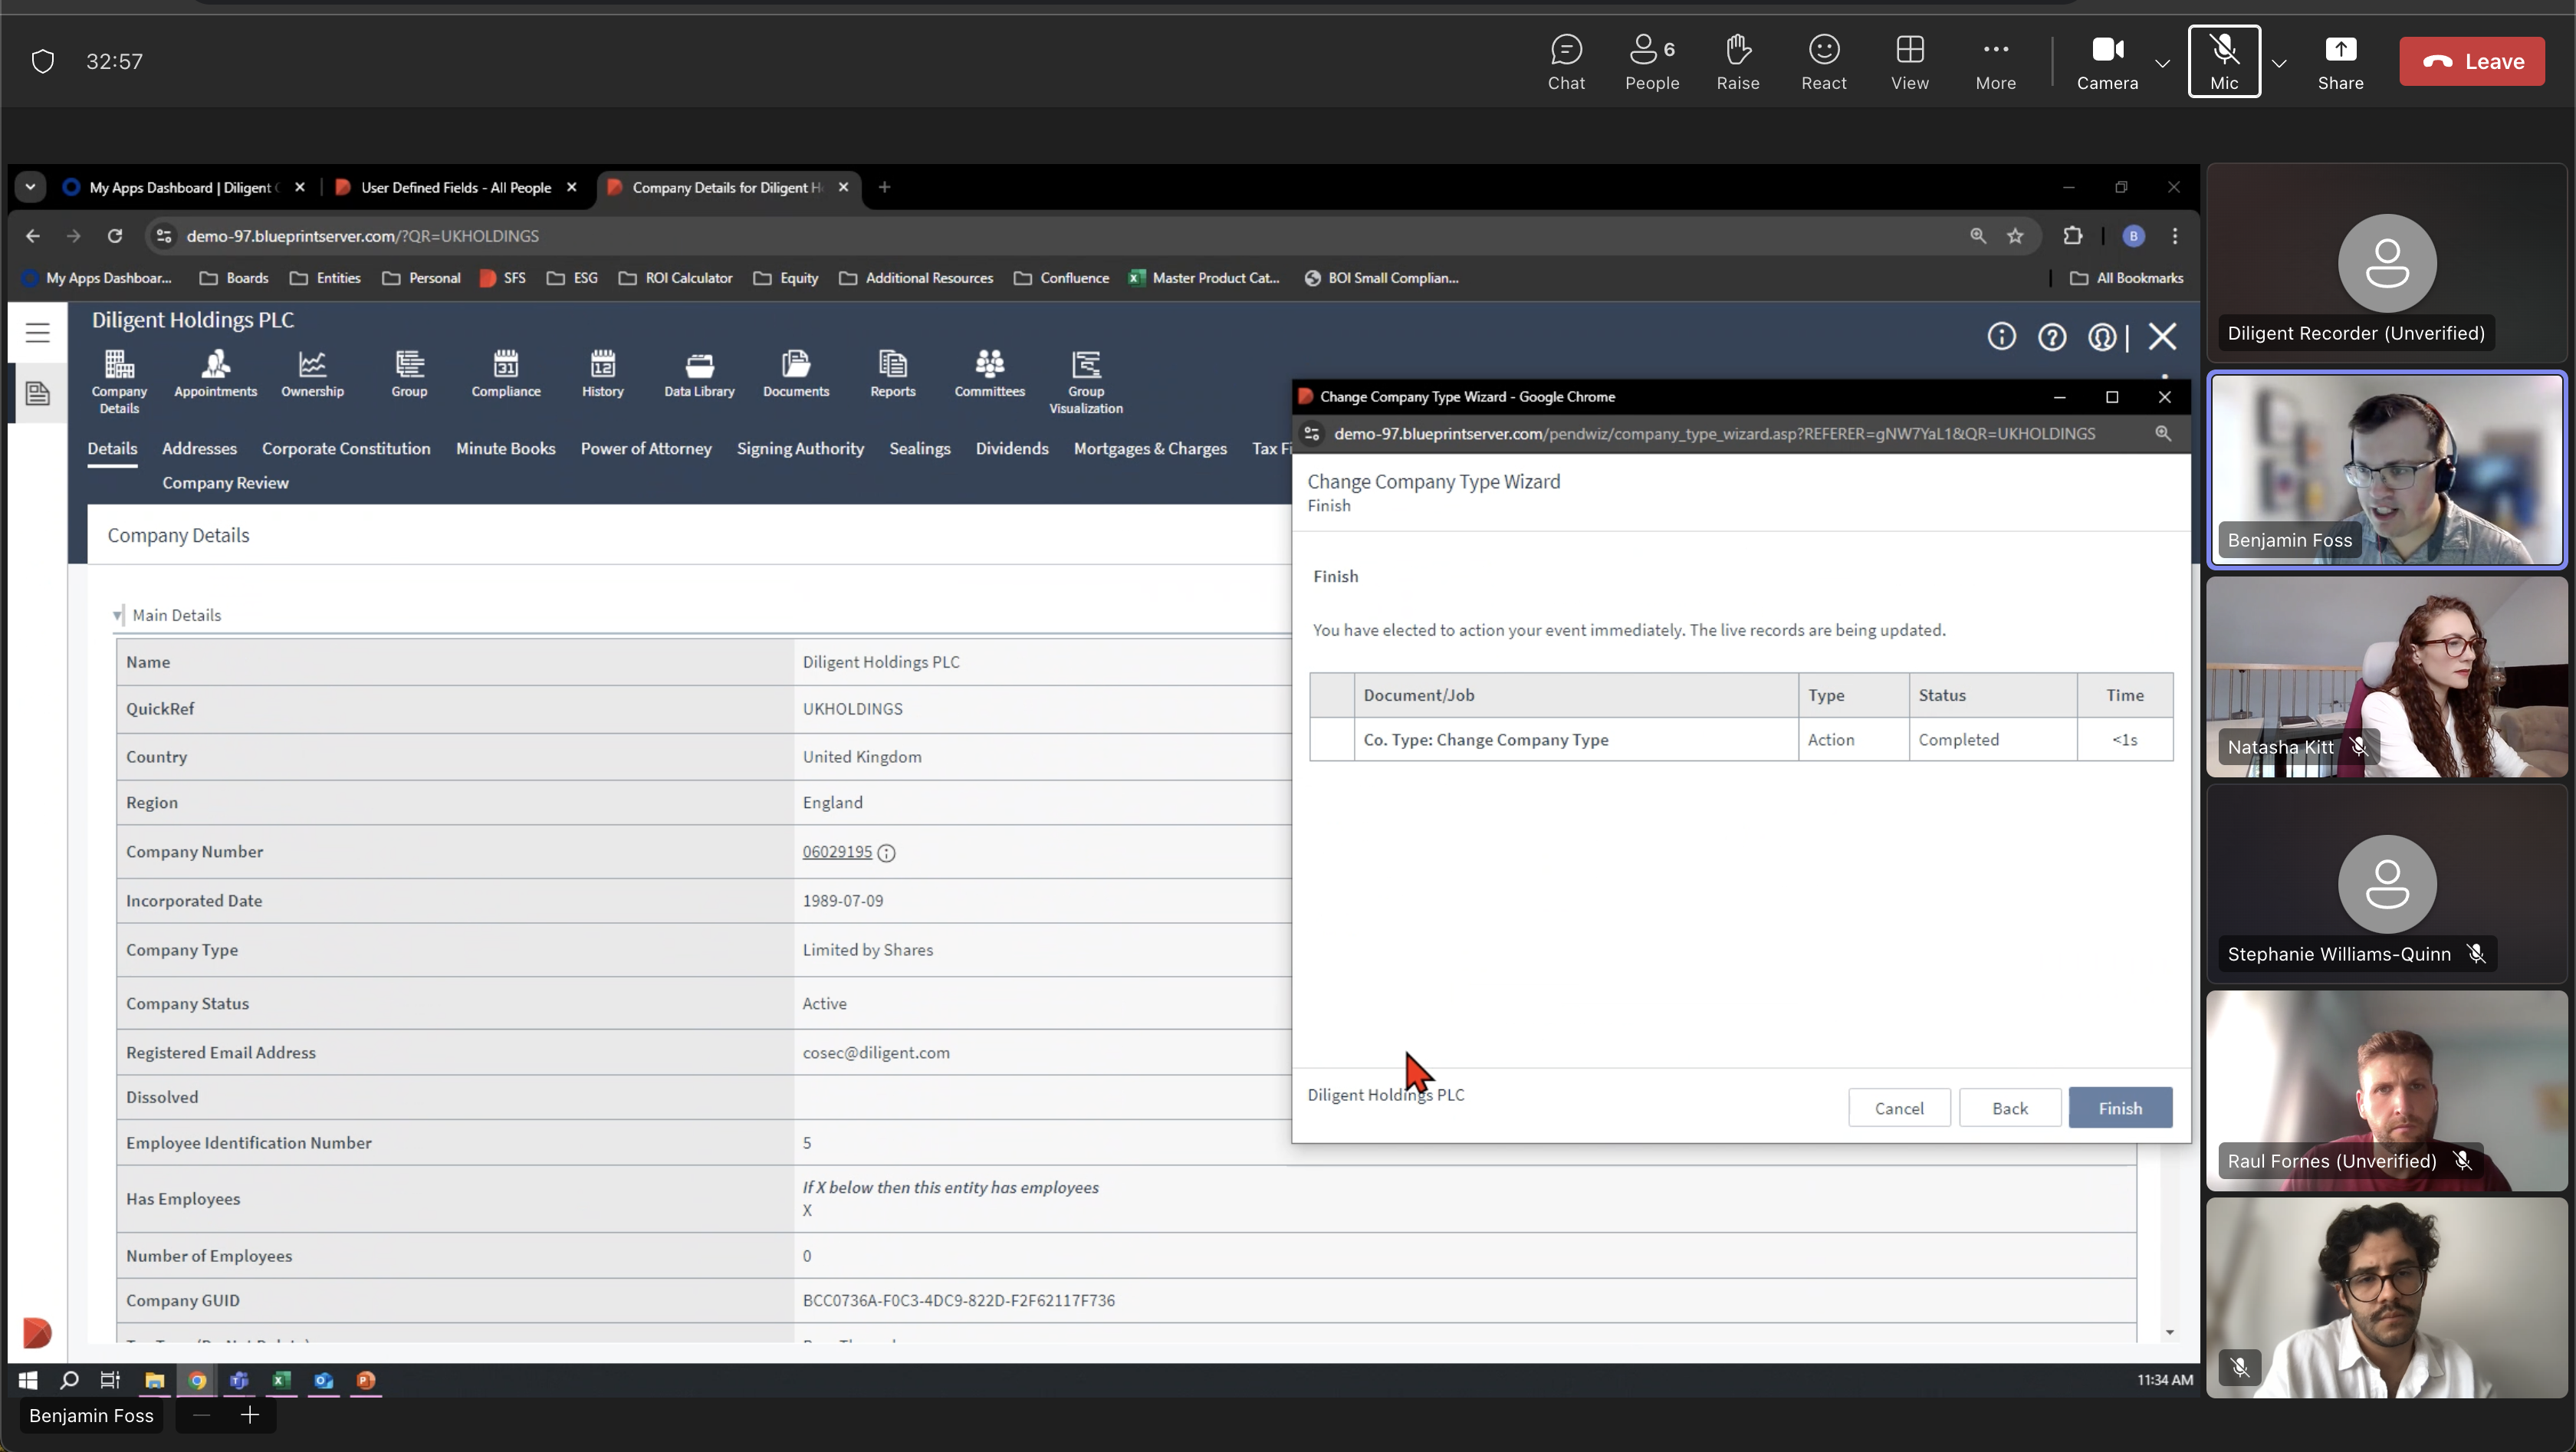Viewport: 2576px width, 1452px height.
Task: Open the Group Visualization section
Action: [x=1086, y=381]
